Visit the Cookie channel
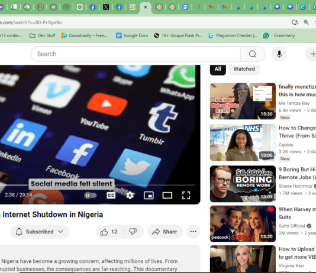 (286, 145)
